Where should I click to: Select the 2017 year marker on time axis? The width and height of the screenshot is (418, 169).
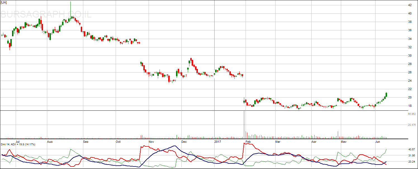pyautogui.click(x=218, y=142)
